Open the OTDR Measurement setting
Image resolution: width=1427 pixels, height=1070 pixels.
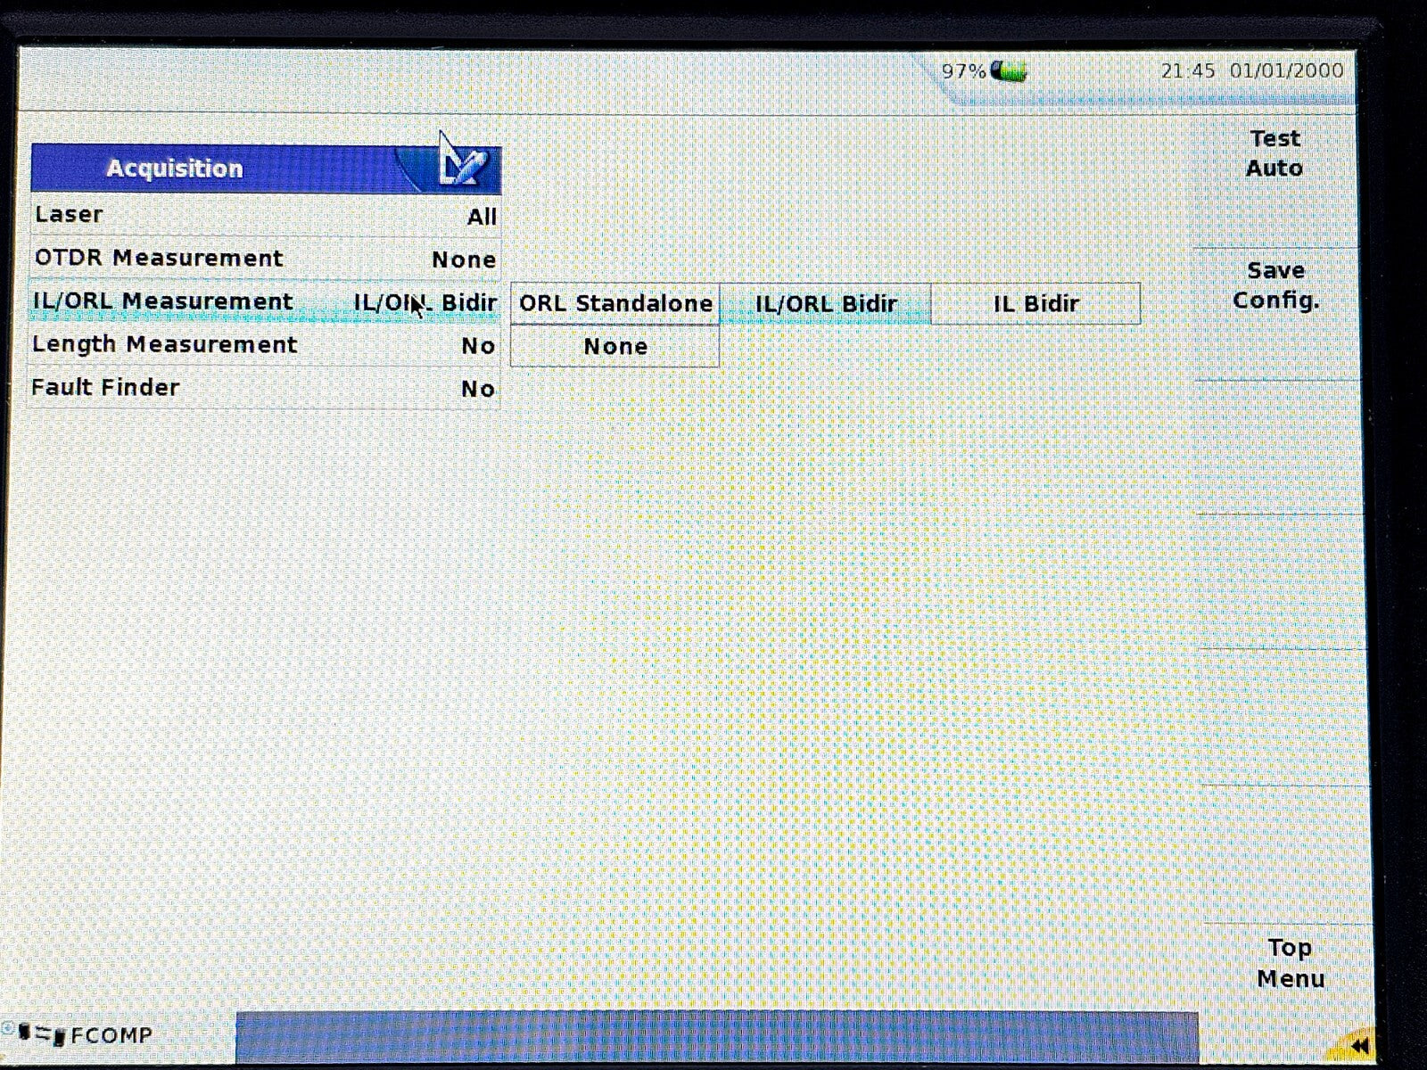tap(265, 259)
